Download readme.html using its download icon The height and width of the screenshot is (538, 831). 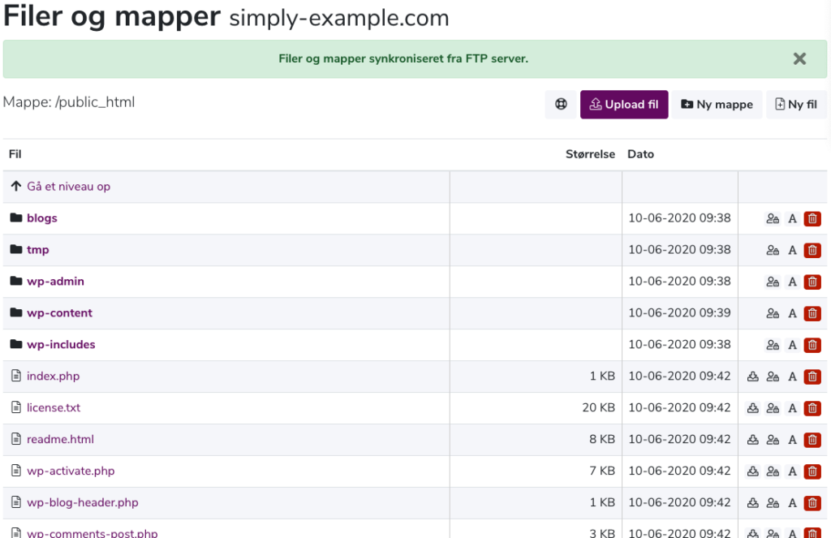[753, 440]
